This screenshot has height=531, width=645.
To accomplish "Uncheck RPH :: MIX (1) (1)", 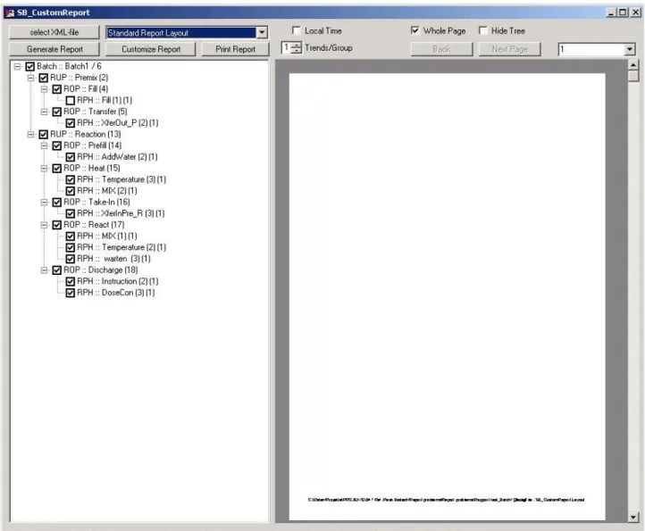I will coord(71,236).
